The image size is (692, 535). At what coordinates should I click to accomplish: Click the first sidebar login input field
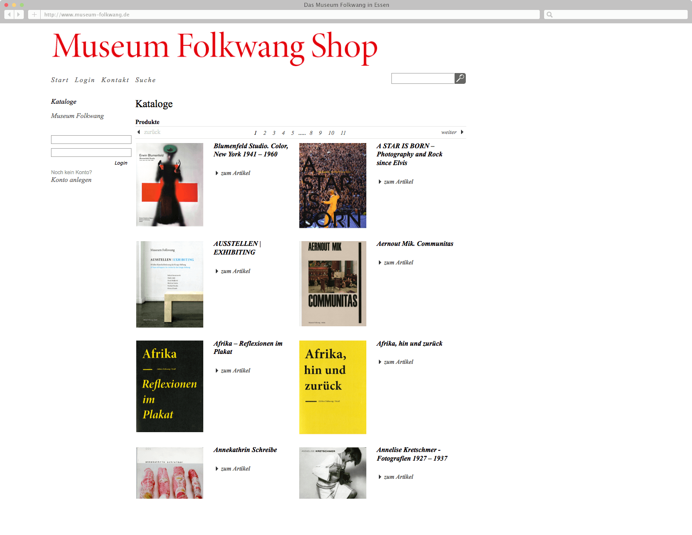click(x=91, y=140)
